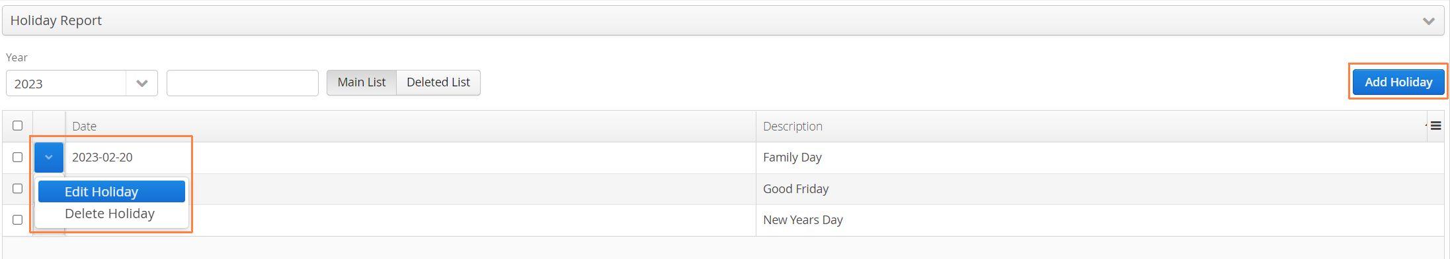Open the Year dropdown arrow
This screenshot has height=259, width=1450.
(x=141, y=84)
